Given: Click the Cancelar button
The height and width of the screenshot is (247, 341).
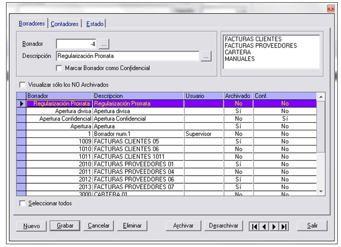Looking at the screenshot, I should tap(98, 226).
